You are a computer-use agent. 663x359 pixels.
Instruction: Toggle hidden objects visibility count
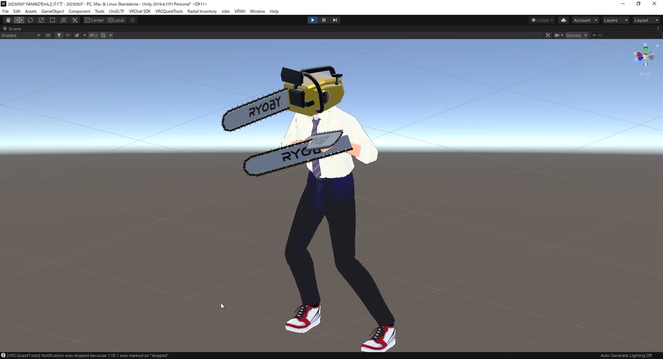[93, 36]
